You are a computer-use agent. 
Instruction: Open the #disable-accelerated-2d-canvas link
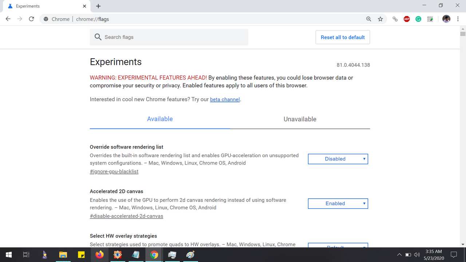126,216
